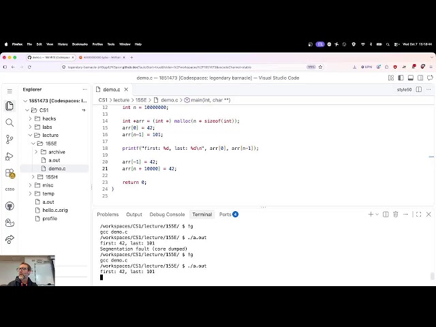Open the chat icon in the title bar
The image size is (436, 327).
click(430, 78)
